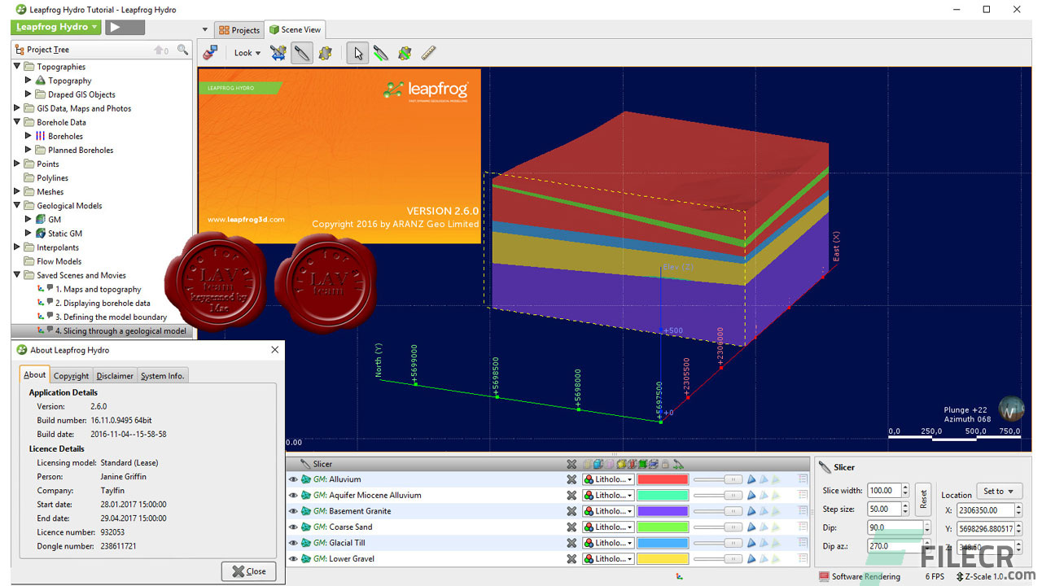Hide the Lower Gravel layer
1042x586 pixels.
tap(293, 558)
